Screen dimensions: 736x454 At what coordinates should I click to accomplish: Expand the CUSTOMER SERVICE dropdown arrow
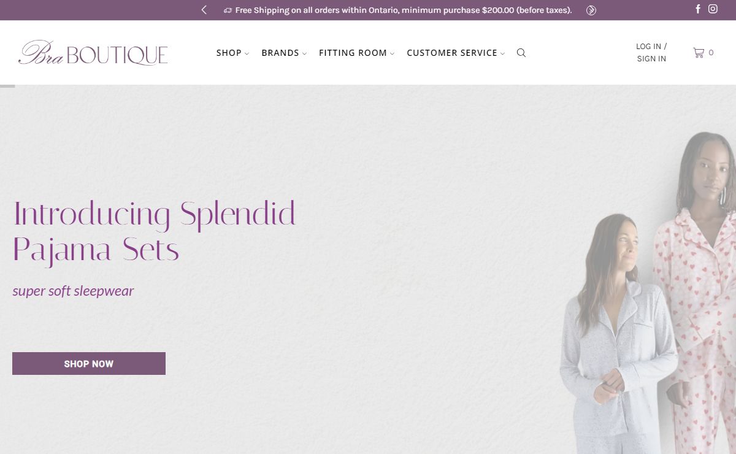pyautogui.click(x=502, y=53)
